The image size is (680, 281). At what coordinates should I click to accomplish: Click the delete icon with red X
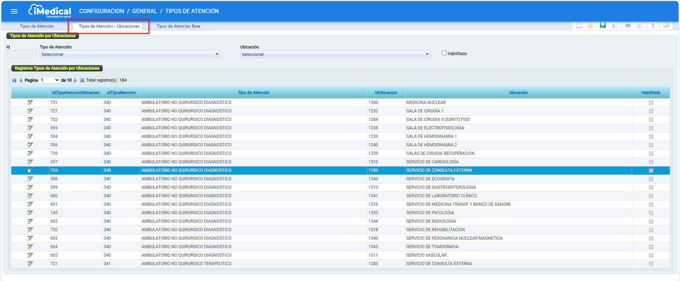tap(614, 25)
